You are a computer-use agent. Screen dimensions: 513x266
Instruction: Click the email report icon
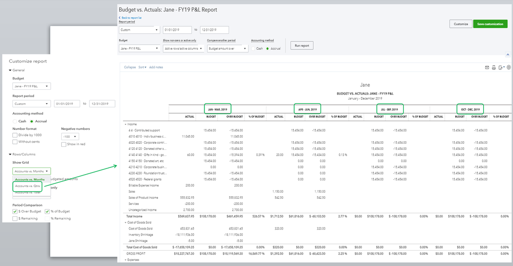[x=487, y=67]
